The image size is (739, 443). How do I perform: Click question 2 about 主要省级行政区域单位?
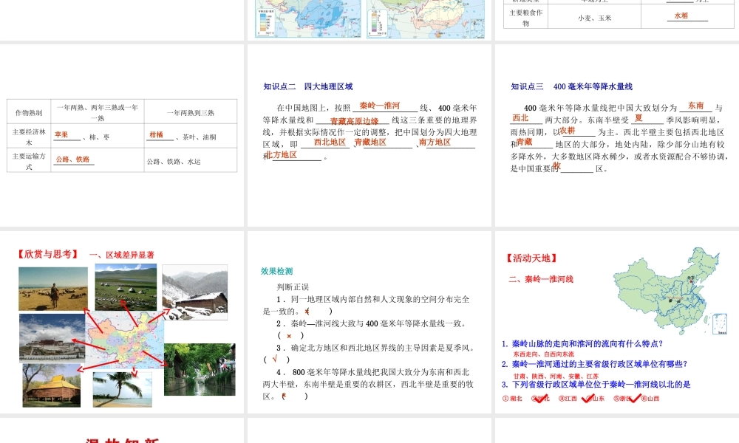594,364
